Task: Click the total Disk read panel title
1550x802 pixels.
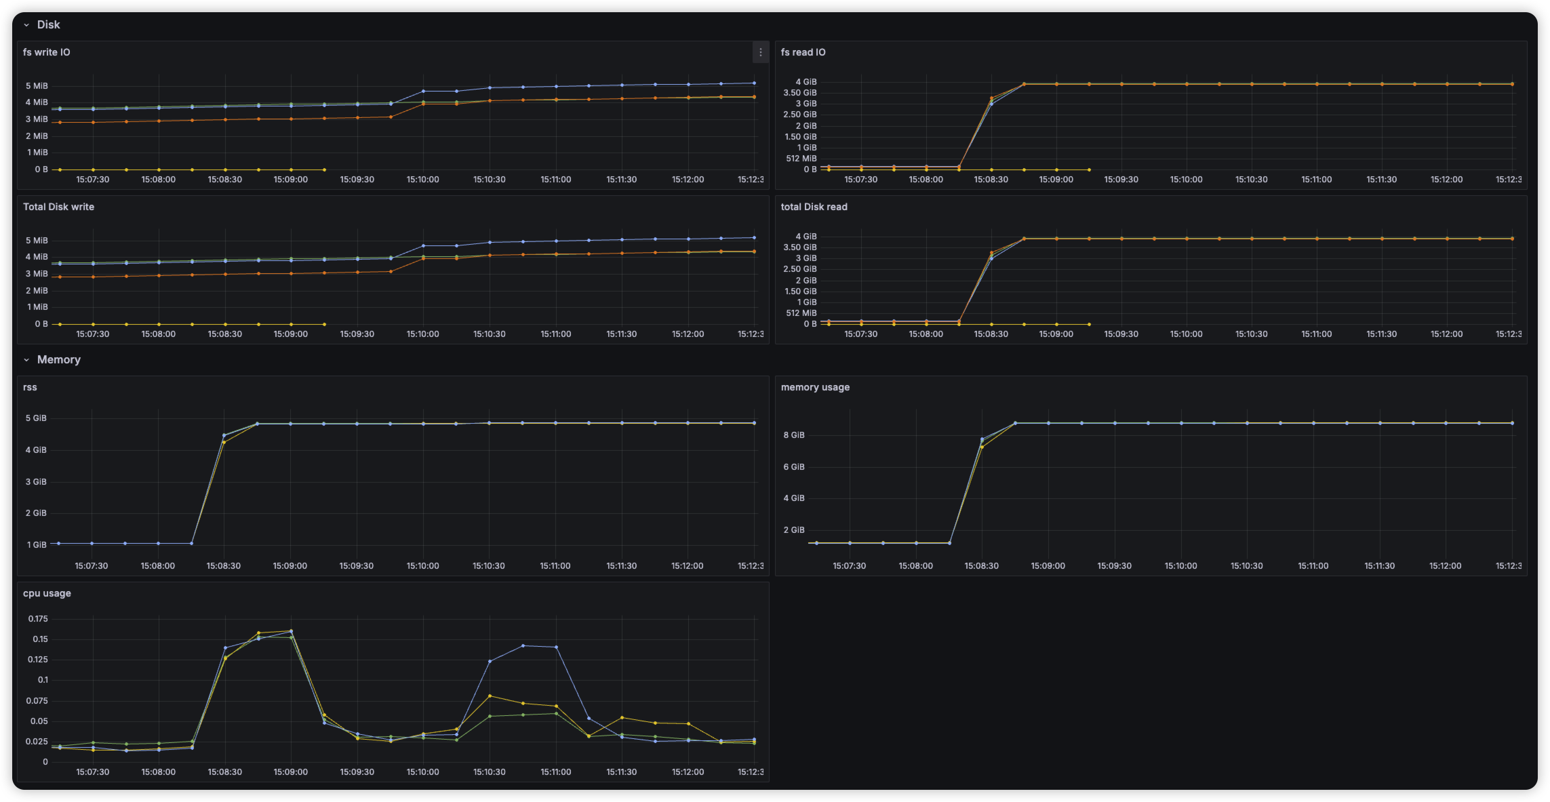Action: point(814,207)
